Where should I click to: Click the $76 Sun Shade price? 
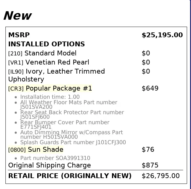coord(148,149)
